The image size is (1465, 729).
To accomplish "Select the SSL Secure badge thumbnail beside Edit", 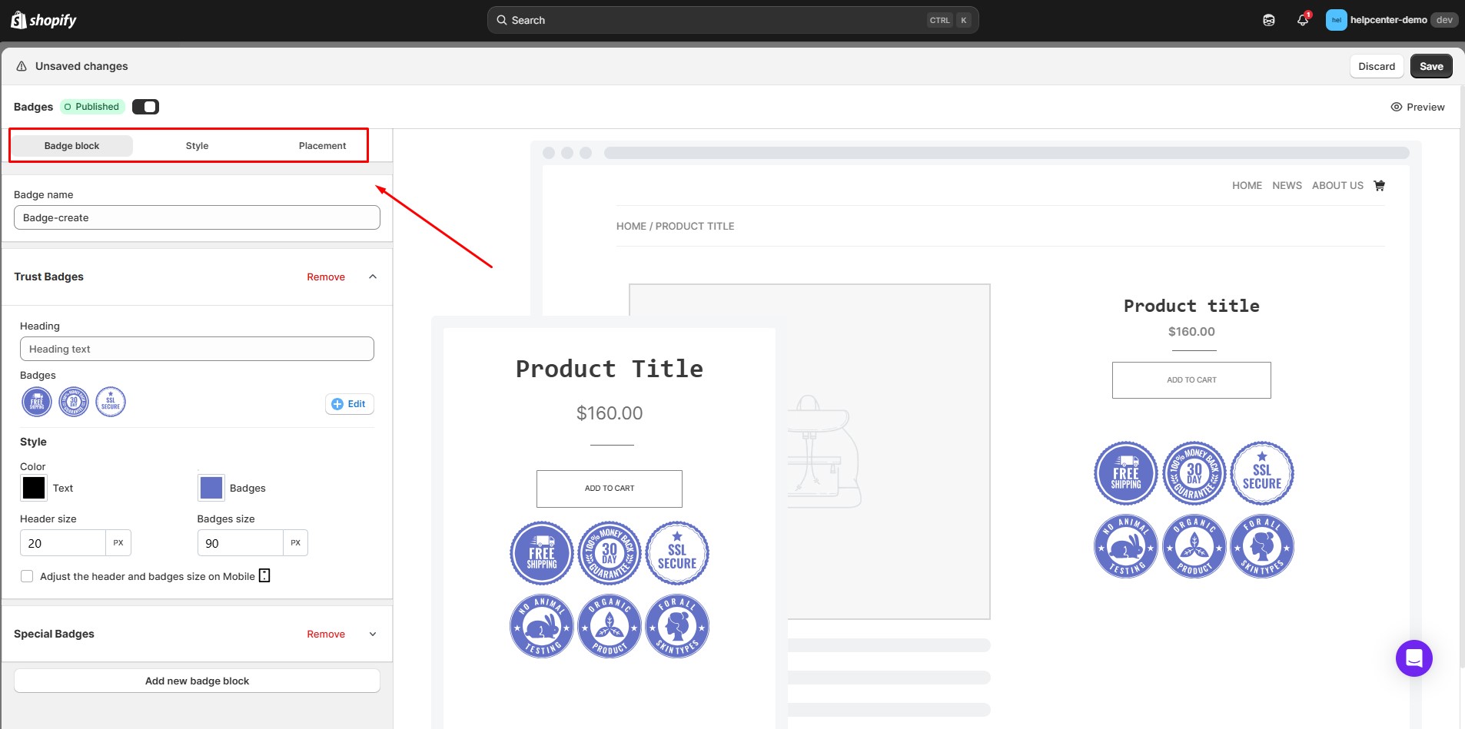I will point(111,402).
